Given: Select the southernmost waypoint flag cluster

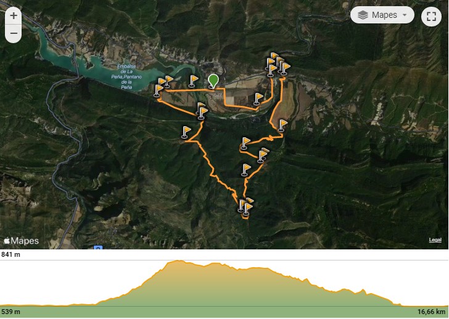Looking at the screenshot, I should [245, 208].
